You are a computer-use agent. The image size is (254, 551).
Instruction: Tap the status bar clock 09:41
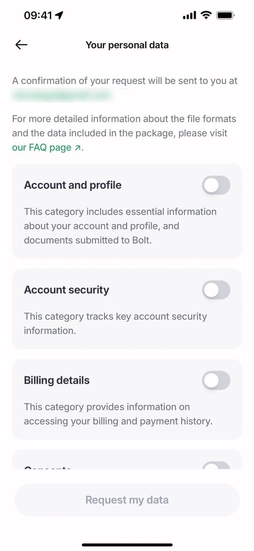[38, 16]
